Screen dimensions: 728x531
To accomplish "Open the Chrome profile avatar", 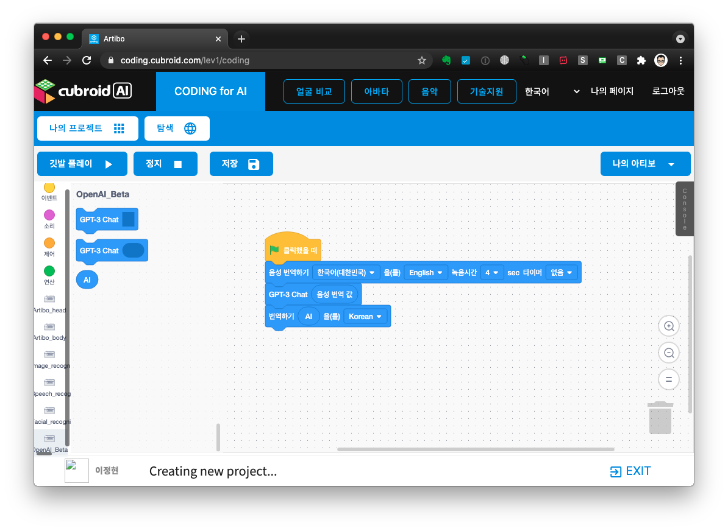I will [661, 60].
